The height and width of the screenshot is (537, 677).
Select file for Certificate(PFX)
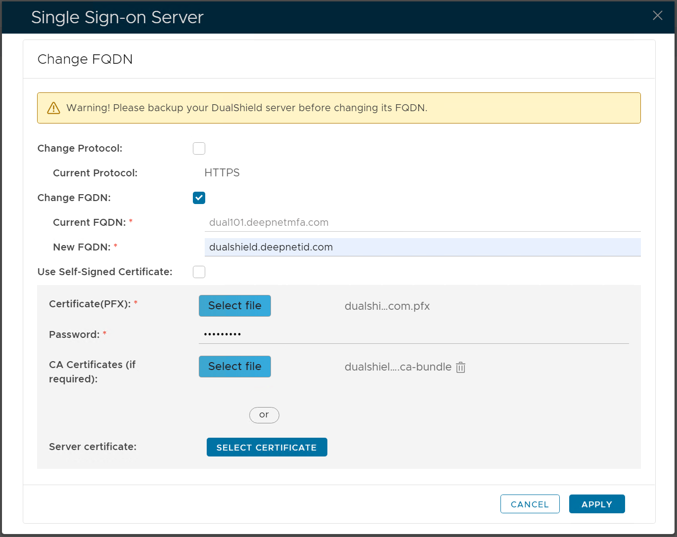coord(234,306)
